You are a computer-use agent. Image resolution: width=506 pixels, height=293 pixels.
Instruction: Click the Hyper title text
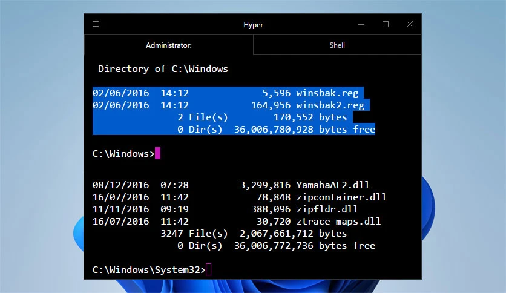tap(254, 25)
